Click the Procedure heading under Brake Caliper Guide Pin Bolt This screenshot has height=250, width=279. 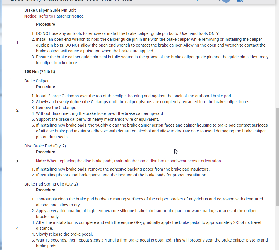pos(46,24)
